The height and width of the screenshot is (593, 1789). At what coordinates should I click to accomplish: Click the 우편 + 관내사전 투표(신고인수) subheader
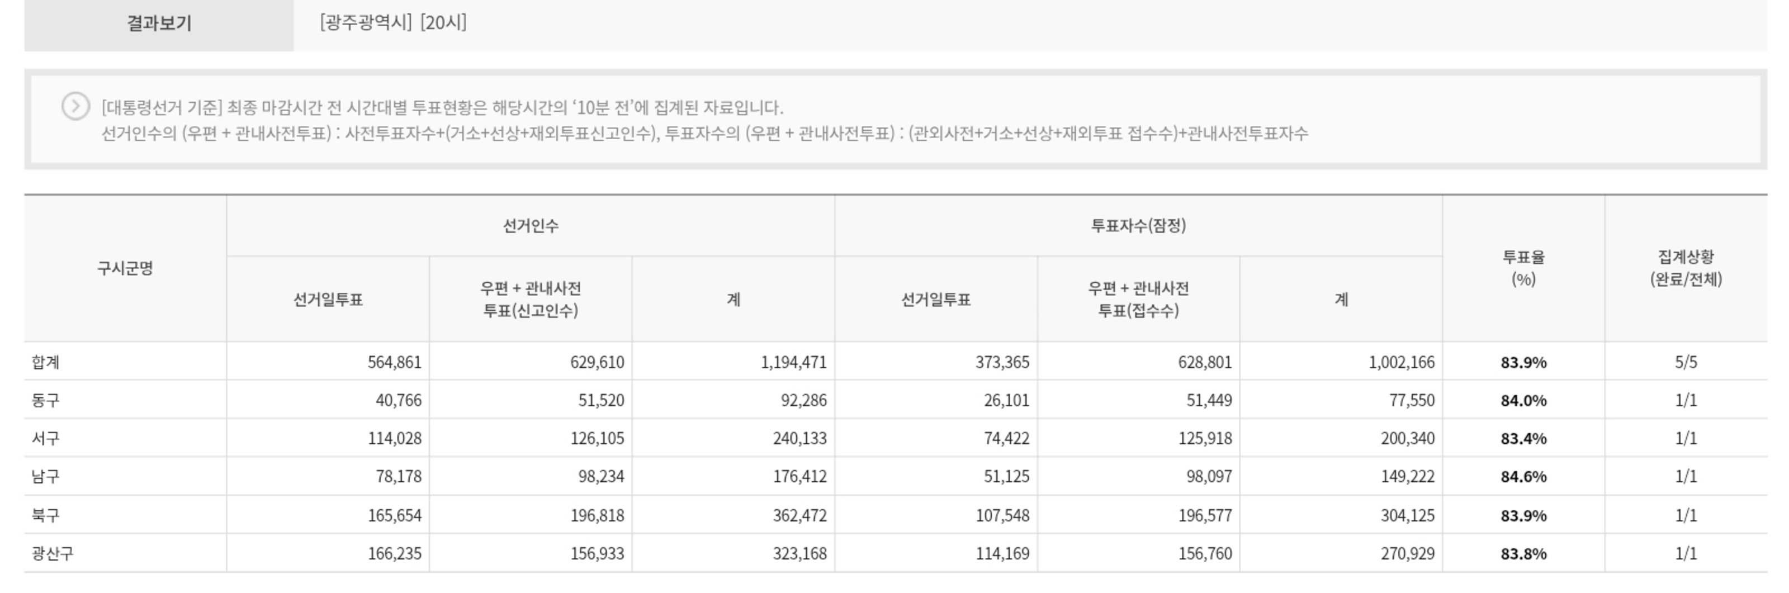531,299
